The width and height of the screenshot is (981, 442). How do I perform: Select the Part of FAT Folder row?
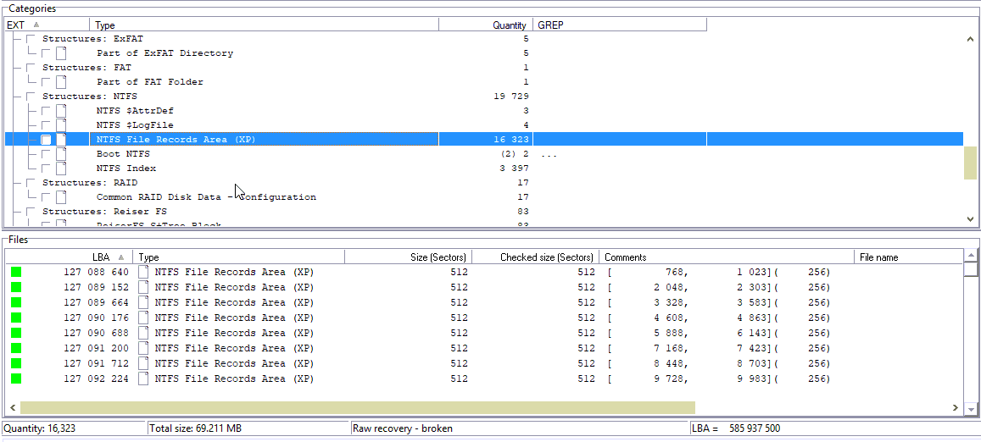pos(149,82)
